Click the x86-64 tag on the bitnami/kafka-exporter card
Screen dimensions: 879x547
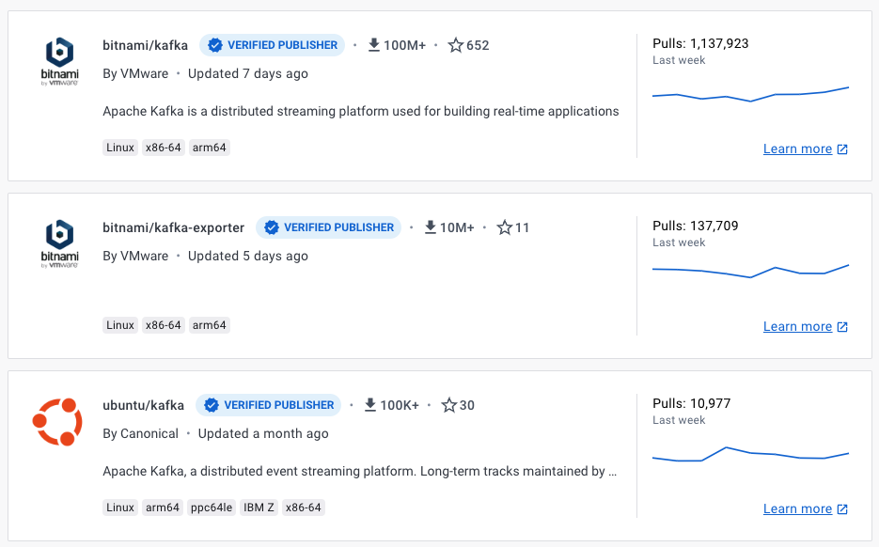click(164, 325)
